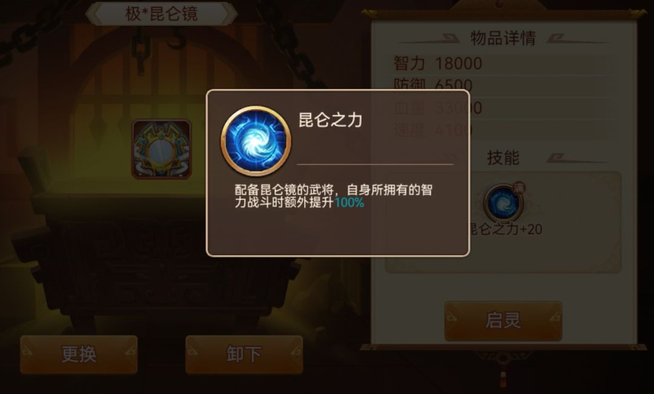Click the 昆仑之力 popup title text
The width and height of the screenshot is (654, 394).
[x=331, y=120]
